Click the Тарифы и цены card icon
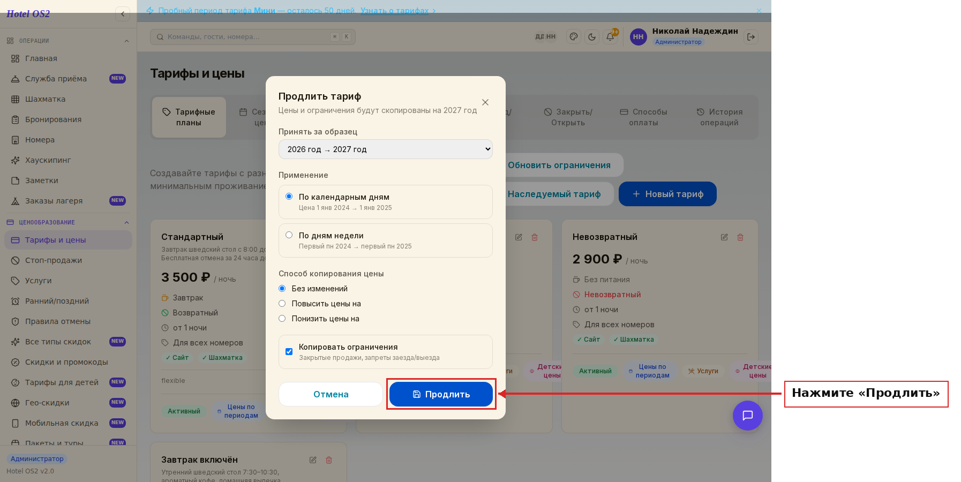 coord(15,240)
